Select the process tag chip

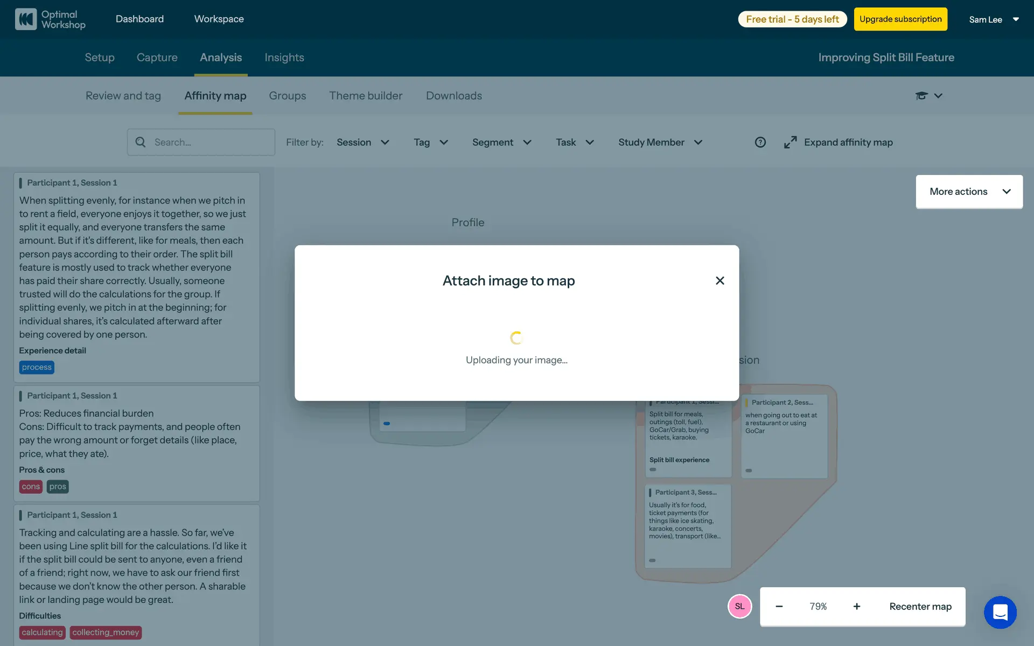coord(37,367)
